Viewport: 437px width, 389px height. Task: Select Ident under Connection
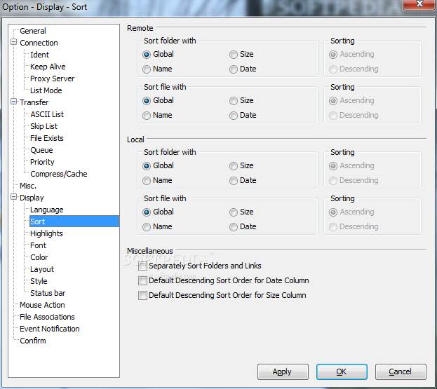pos(39,55)
